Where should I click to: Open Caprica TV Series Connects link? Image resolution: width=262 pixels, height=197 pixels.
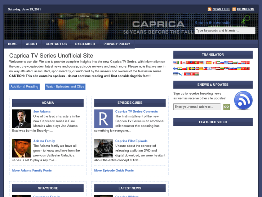(x=137, y=111)
